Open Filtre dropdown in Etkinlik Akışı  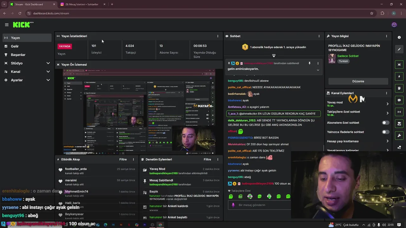[123, 160]
